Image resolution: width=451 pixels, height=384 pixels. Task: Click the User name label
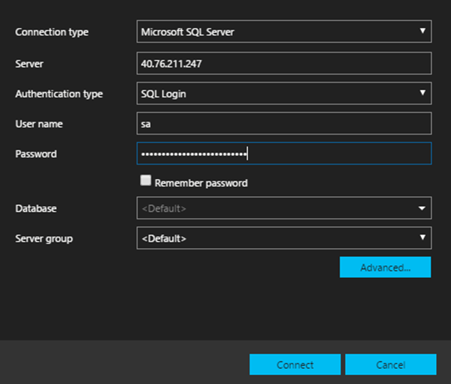click(x=39, y=123)
